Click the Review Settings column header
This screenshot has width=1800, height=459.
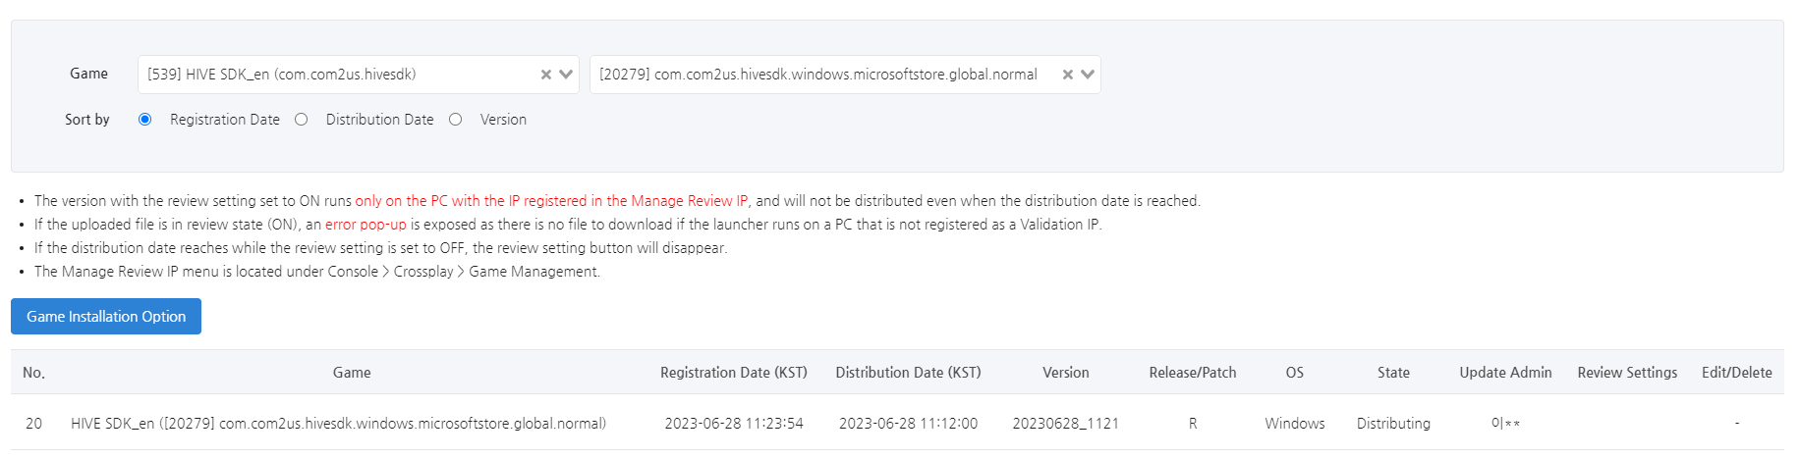1627,373
